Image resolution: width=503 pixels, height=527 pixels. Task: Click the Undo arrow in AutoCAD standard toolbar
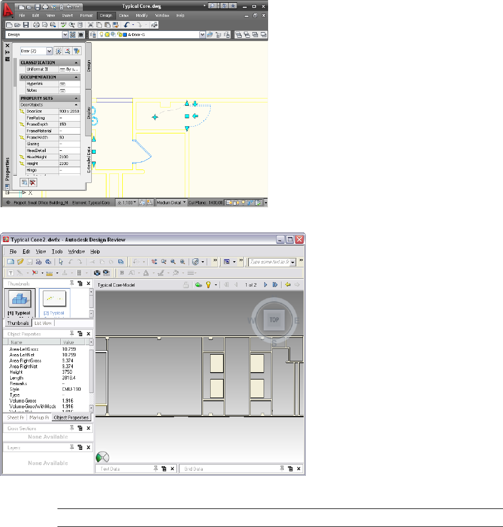coord(126,25)
